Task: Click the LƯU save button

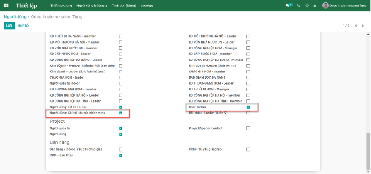Action: coord(9,26)
